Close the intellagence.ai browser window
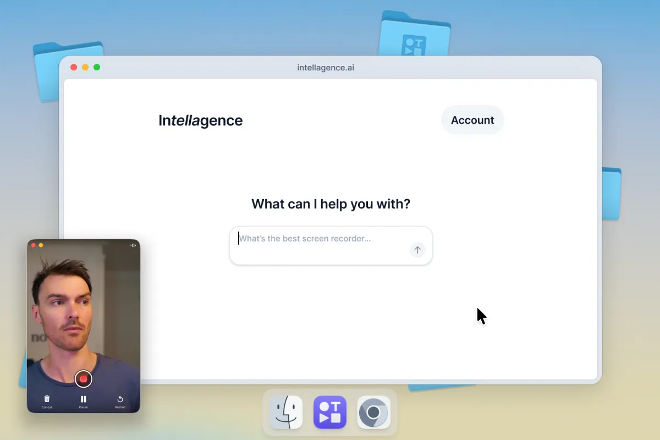660x440 pixels. click(74, 67)
